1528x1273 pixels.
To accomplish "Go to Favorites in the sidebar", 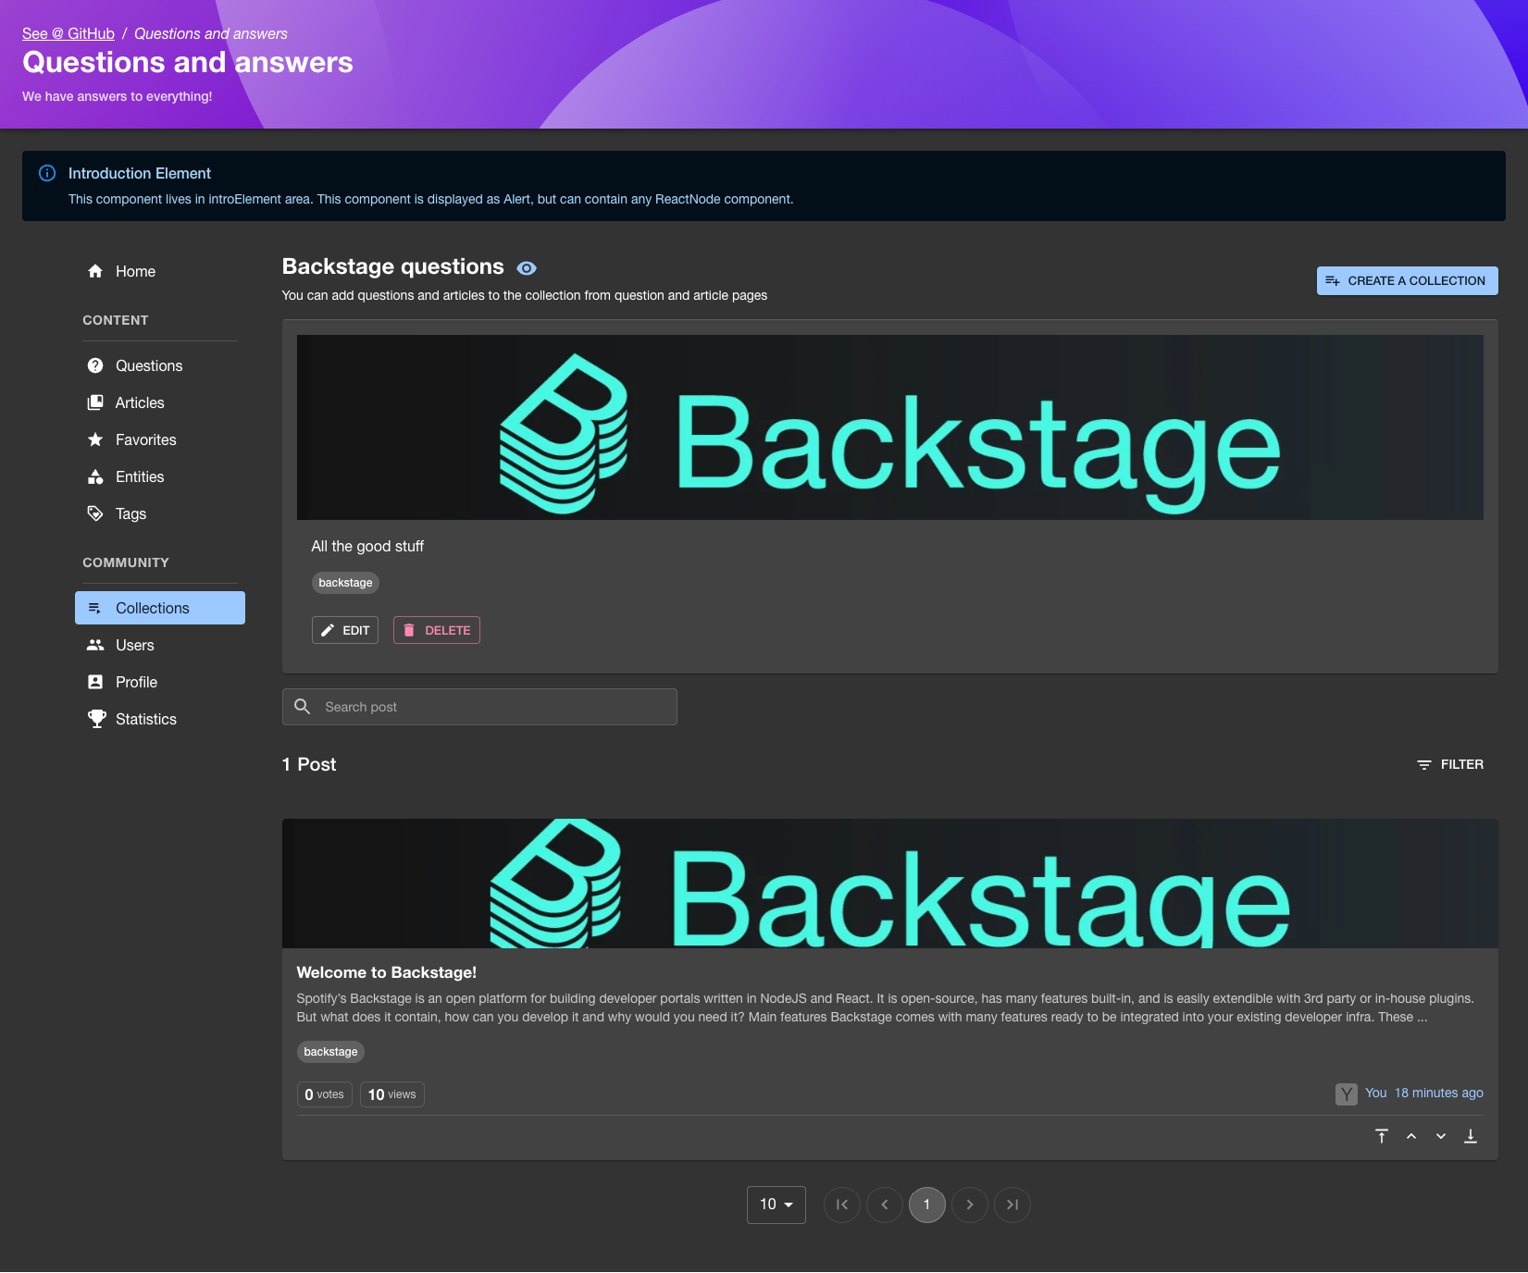I will click(160, 439).
